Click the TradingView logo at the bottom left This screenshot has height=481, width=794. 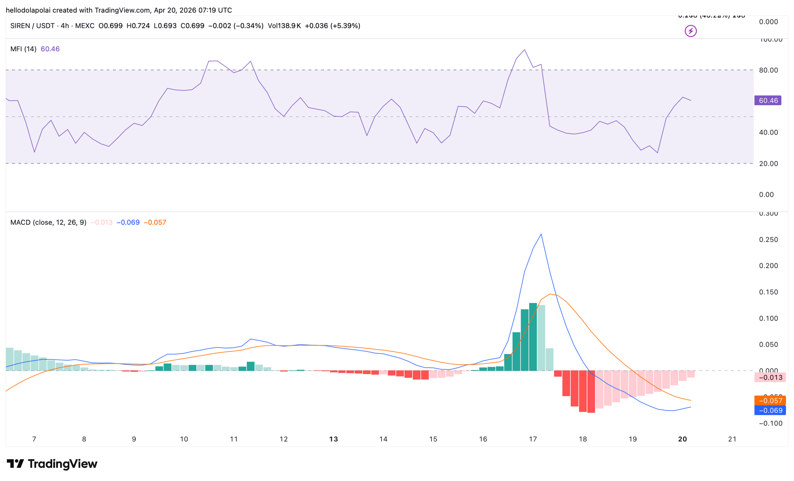(x=52, y=464)
